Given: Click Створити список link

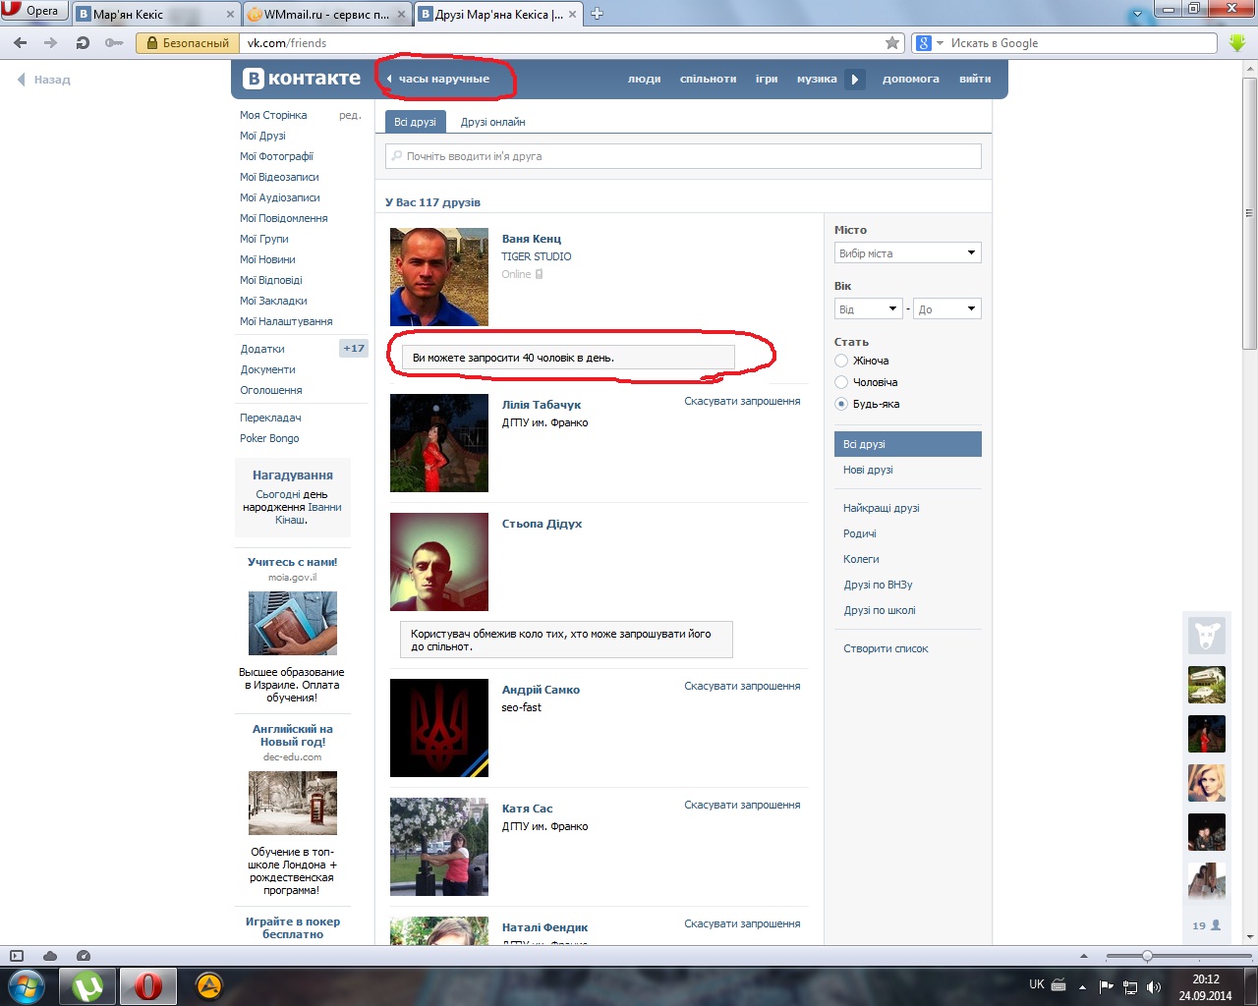Looking at the screenshot, I should point(886,648).
